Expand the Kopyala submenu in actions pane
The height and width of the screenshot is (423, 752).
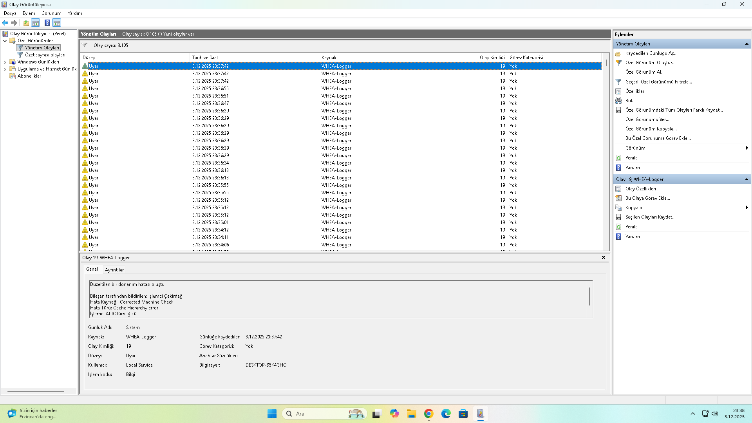coord(747,208)
